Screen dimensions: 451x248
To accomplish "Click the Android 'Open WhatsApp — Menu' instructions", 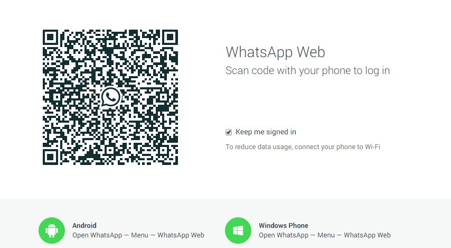I will point(138,235).
